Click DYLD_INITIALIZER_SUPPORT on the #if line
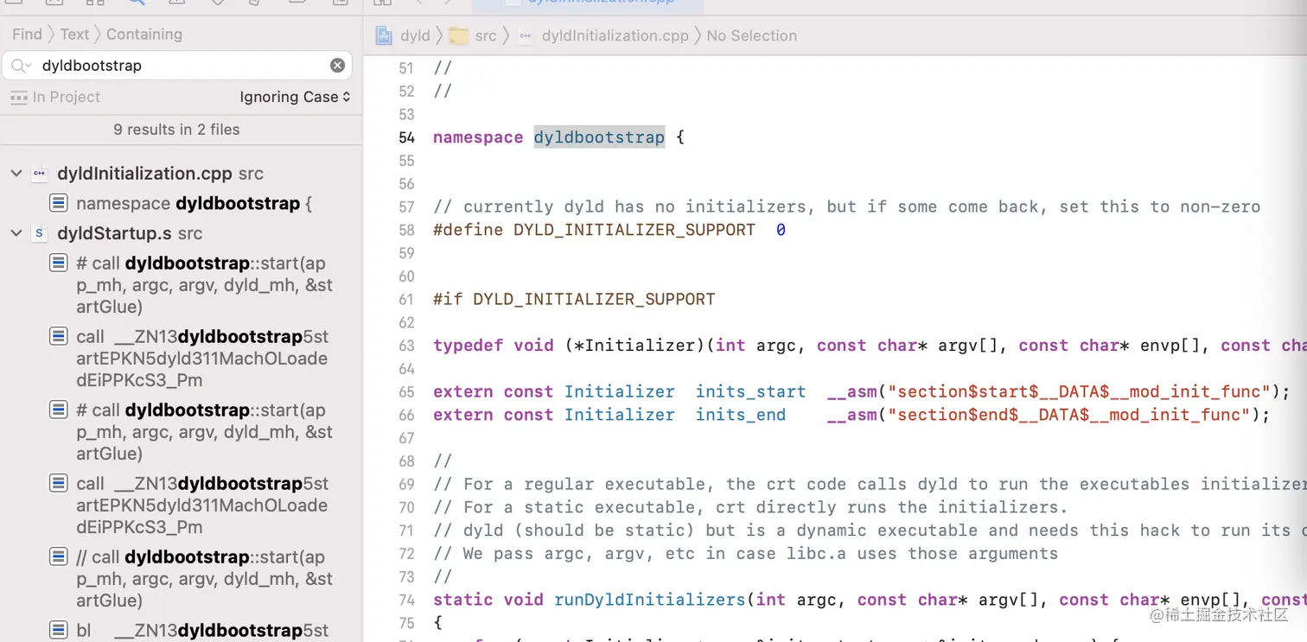Viewport: 1307px width, 642px height. 594,299
